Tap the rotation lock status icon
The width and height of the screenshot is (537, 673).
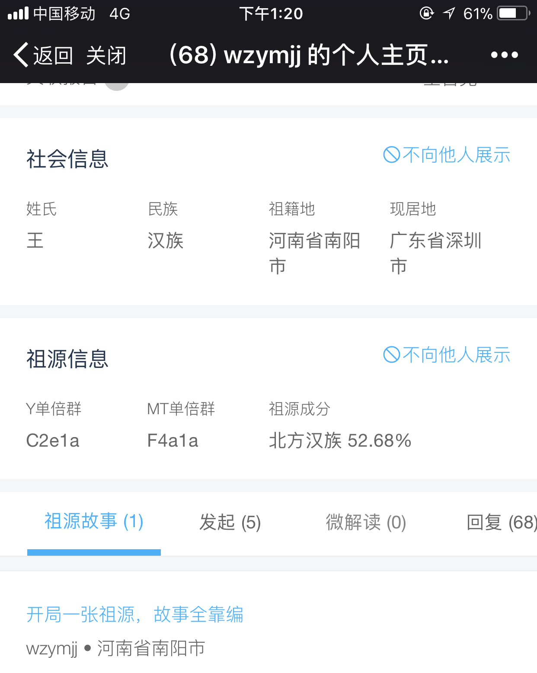[x=426, y=13]
